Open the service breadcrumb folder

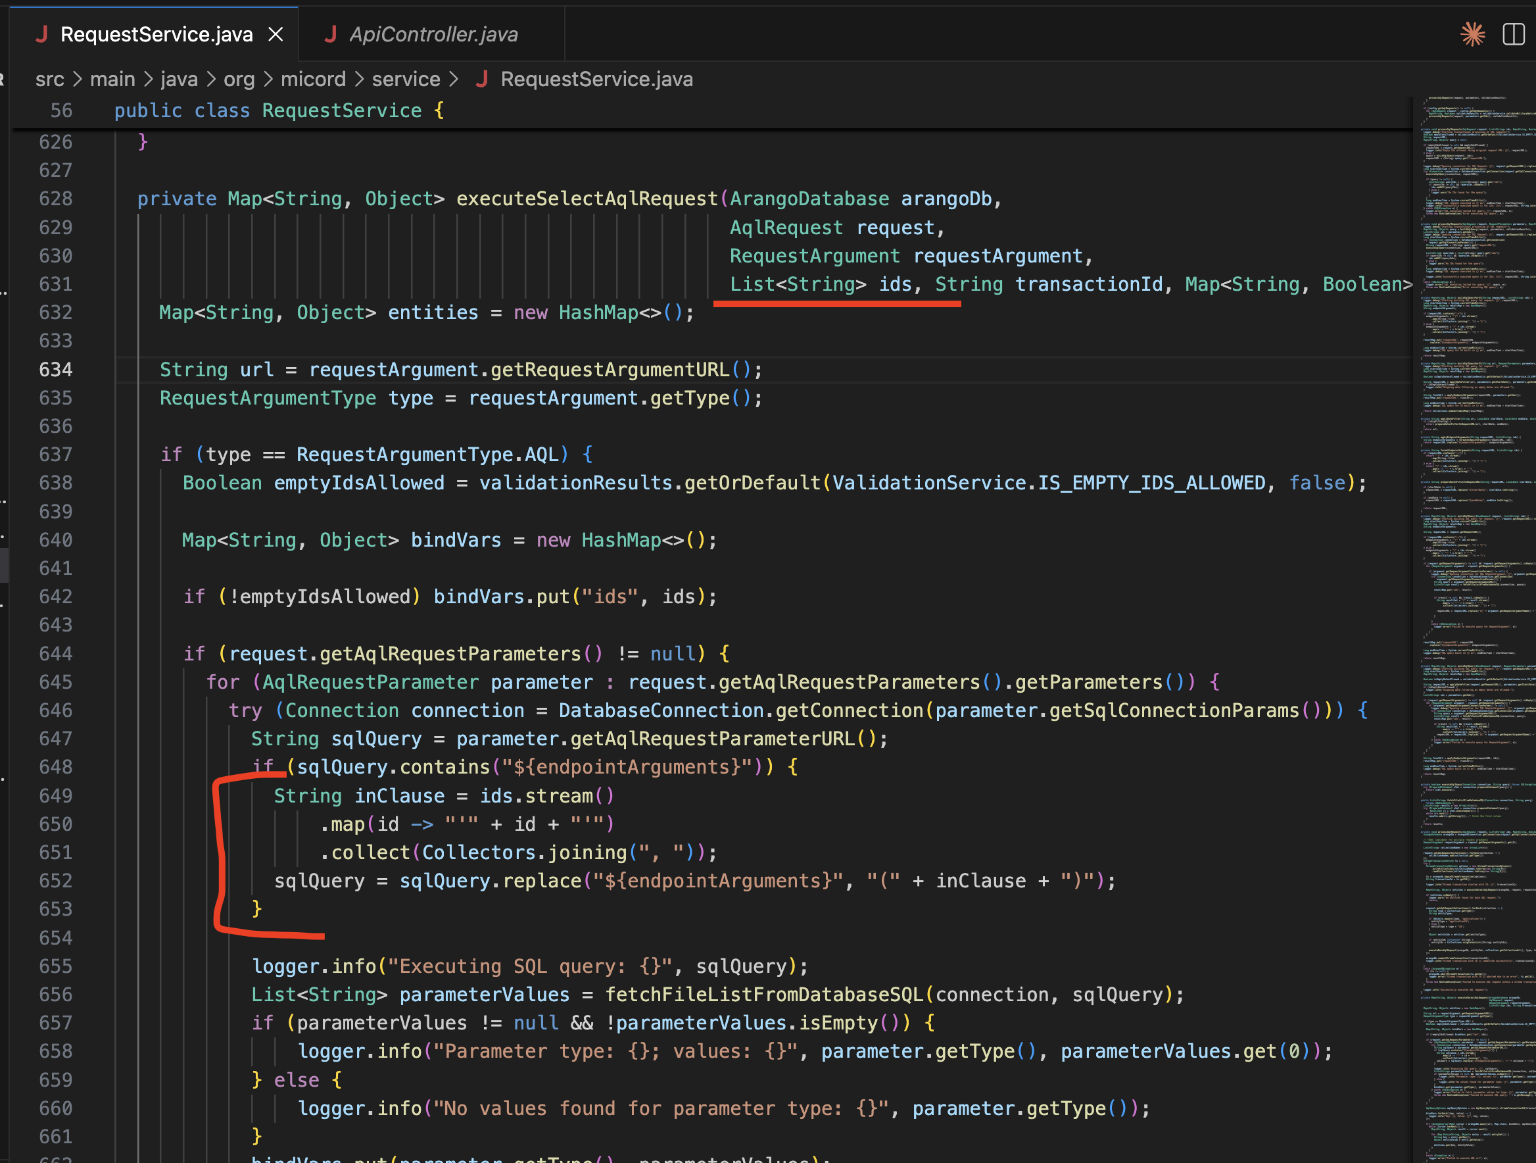click(x=406, y=79)
